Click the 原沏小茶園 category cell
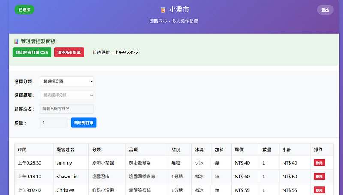 [x=107, y=163]
